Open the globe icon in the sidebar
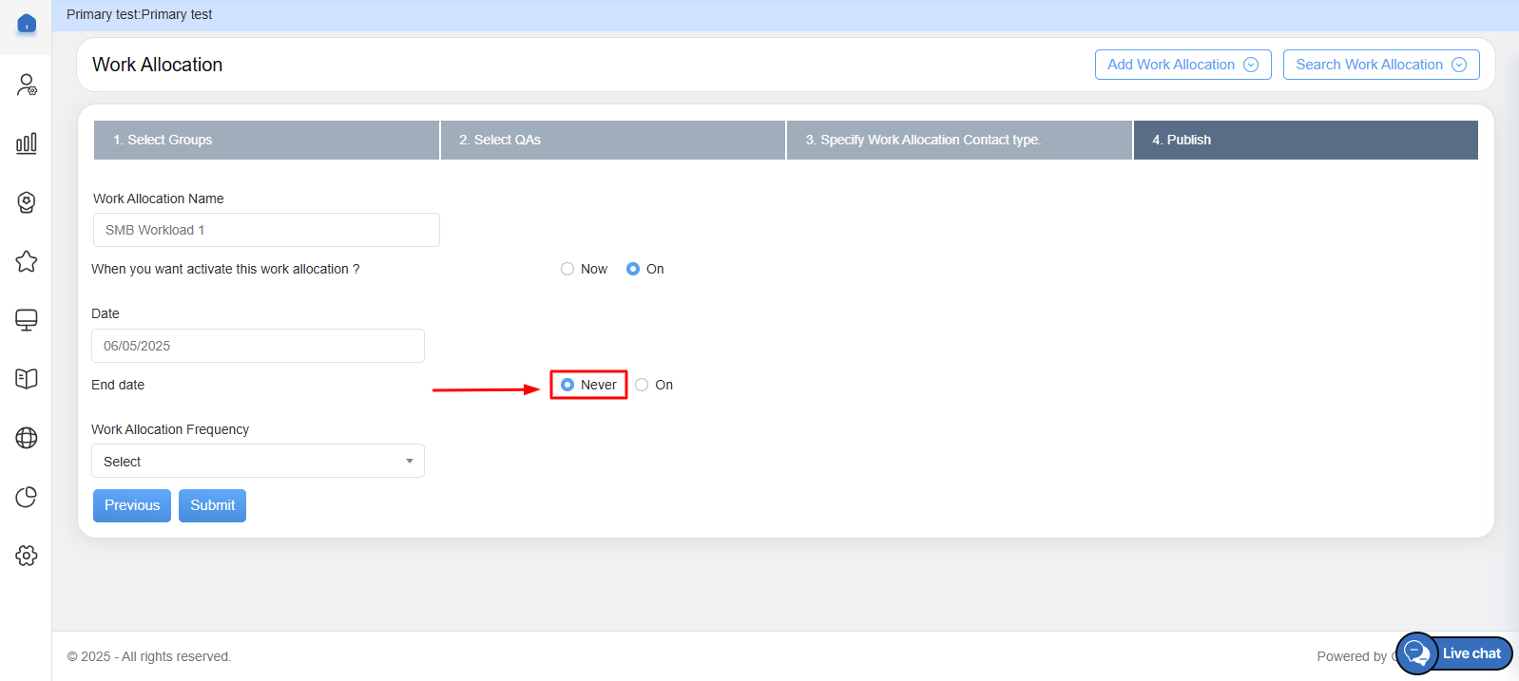The width and height of the screenshot is (1519, 681). 27,438
